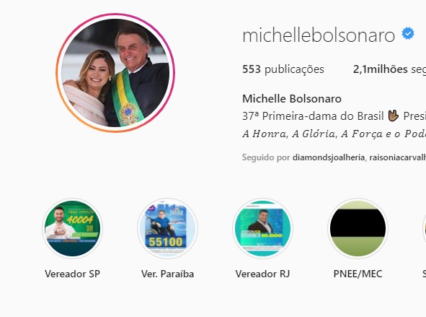Click the 'Seguido por' text

pyautogui.click(x=266, y=157)
